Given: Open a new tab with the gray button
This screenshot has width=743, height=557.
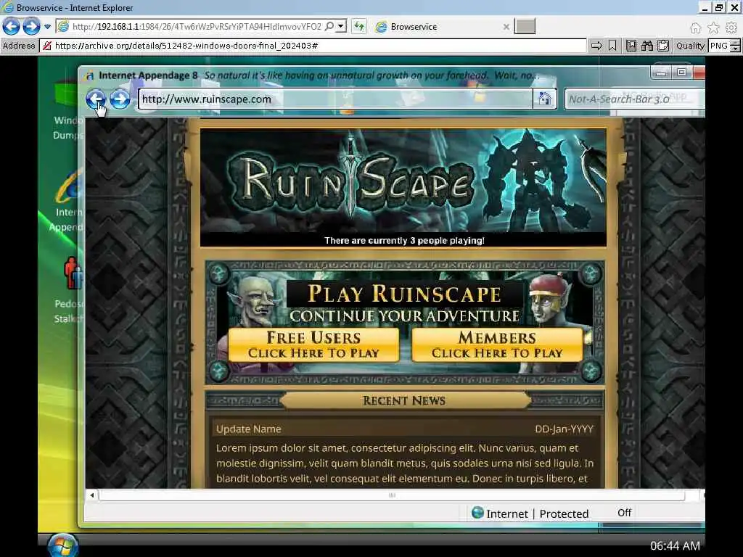Looking at the screenshot, I should tap(525, 27).
